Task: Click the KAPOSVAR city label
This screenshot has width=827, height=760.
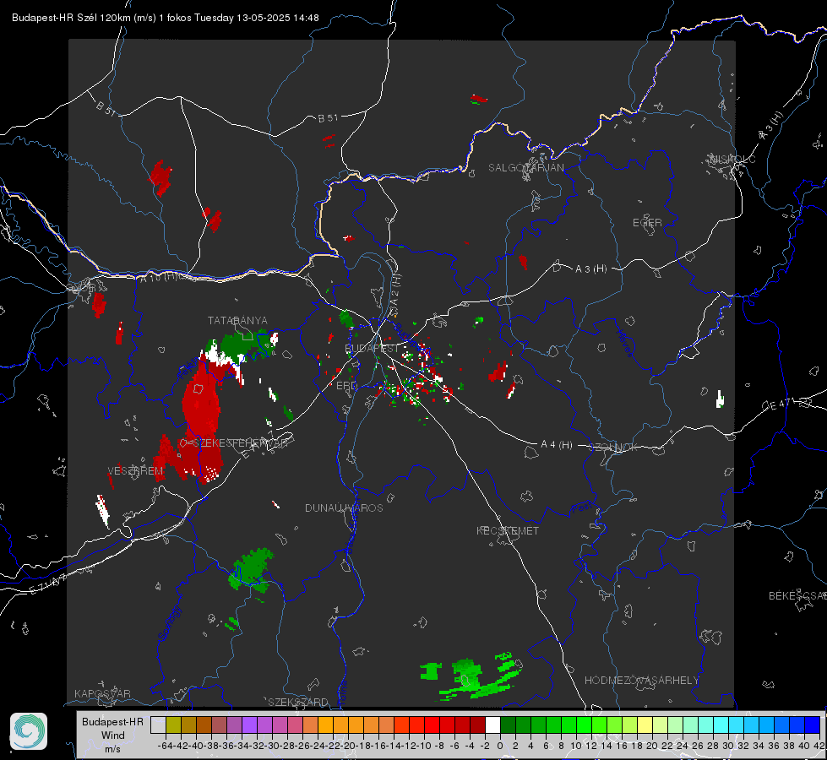Action: 102,693
